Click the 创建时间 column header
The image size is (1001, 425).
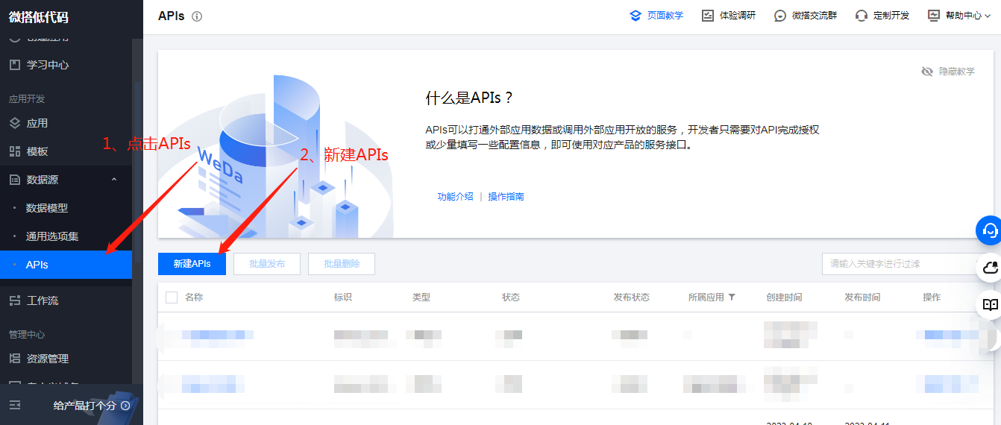coord(784,297)
